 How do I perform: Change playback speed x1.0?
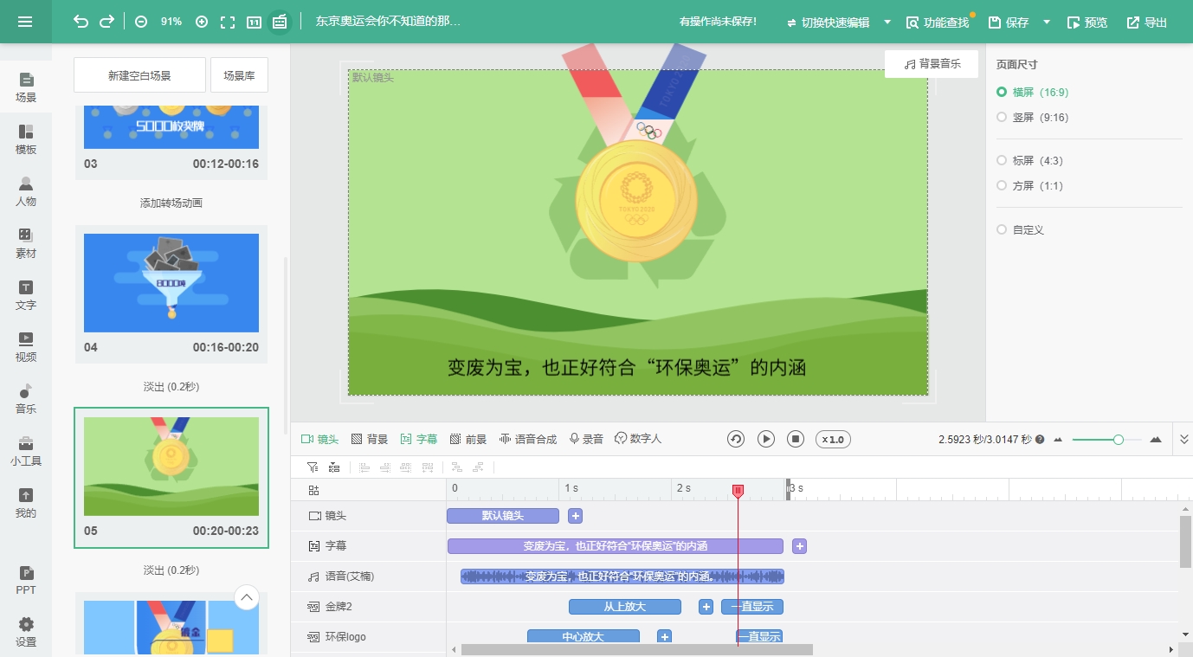(831, 439)
